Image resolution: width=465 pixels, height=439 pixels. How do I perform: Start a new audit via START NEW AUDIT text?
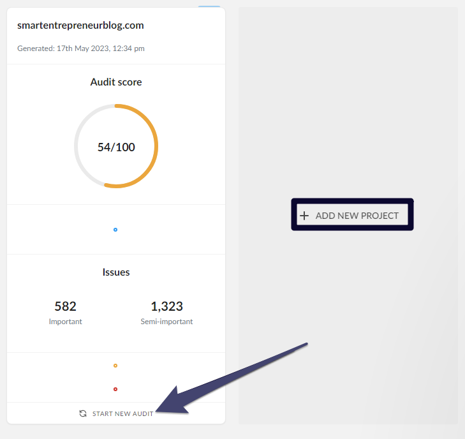point(122,413)
